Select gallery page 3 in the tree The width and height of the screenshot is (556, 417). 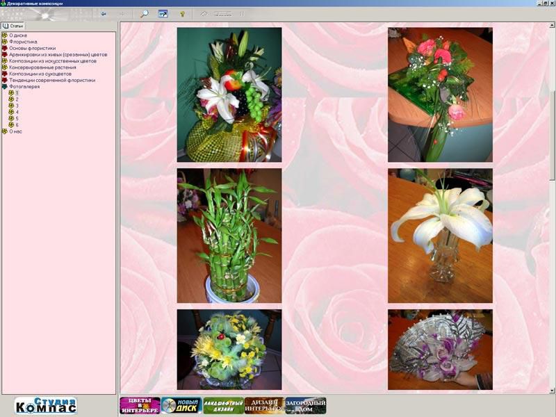click(17, 106)
